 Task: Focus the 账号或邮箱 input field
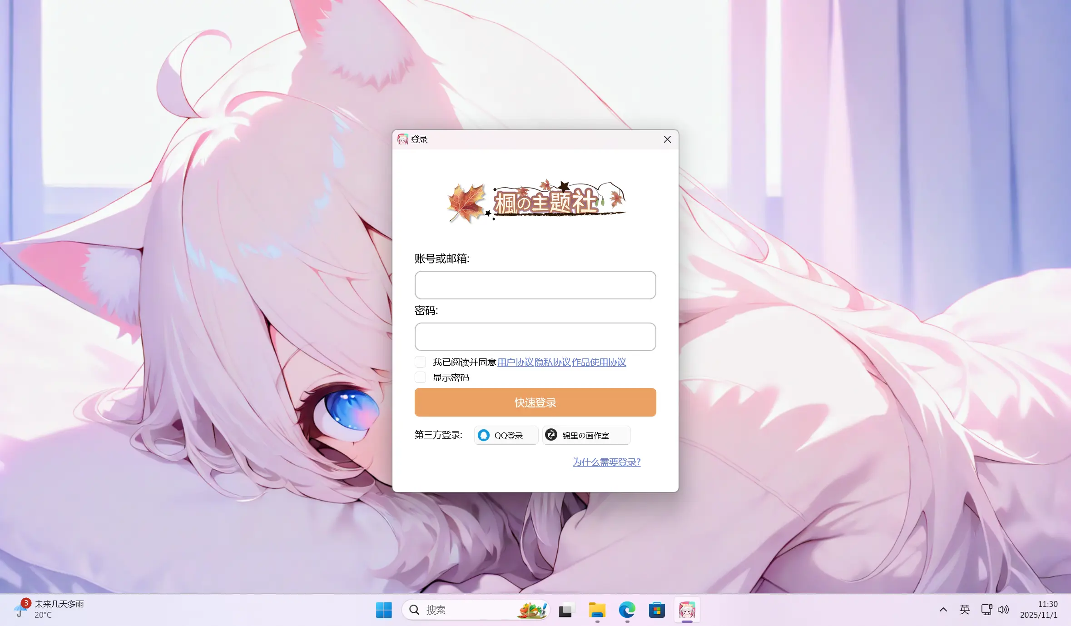coord(535,285)
